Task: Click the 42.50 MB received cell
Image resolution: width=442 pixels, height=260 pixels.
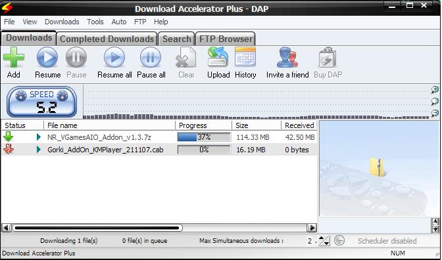Action: (300, 137)
